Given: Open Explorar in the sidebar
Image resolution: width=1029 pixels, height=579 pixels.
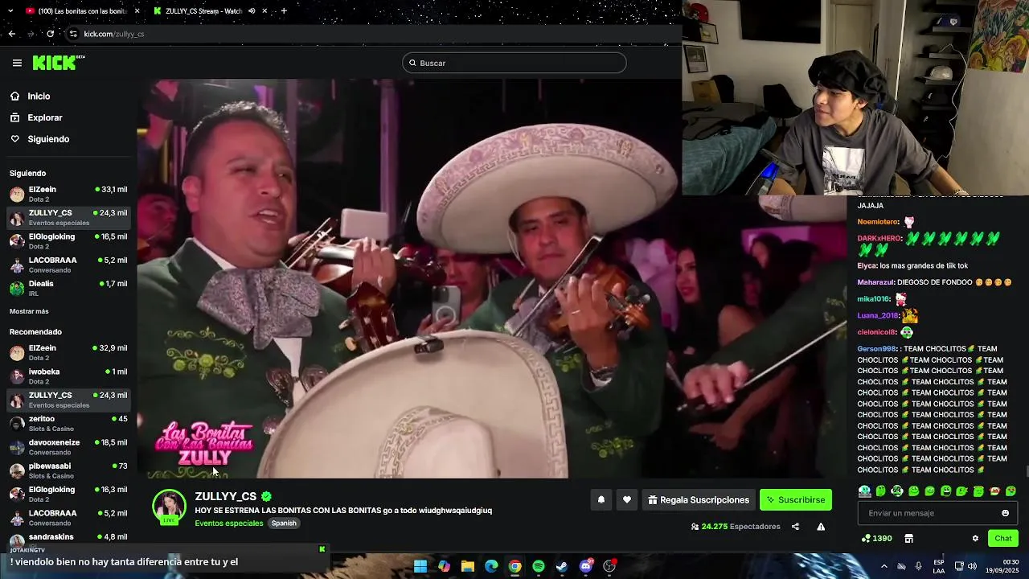Looking at the screenshot, I should pyautogui.click(x=44, y=117).
